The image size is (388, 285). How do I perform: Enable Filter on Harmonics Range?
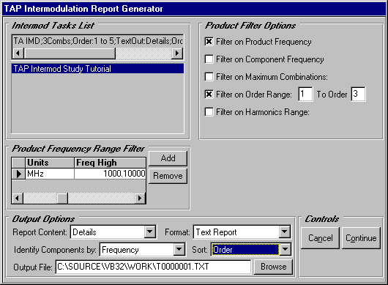tap(209, 112)
